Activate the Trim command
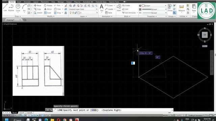The image size is (216, 121). tap(57, 5)
